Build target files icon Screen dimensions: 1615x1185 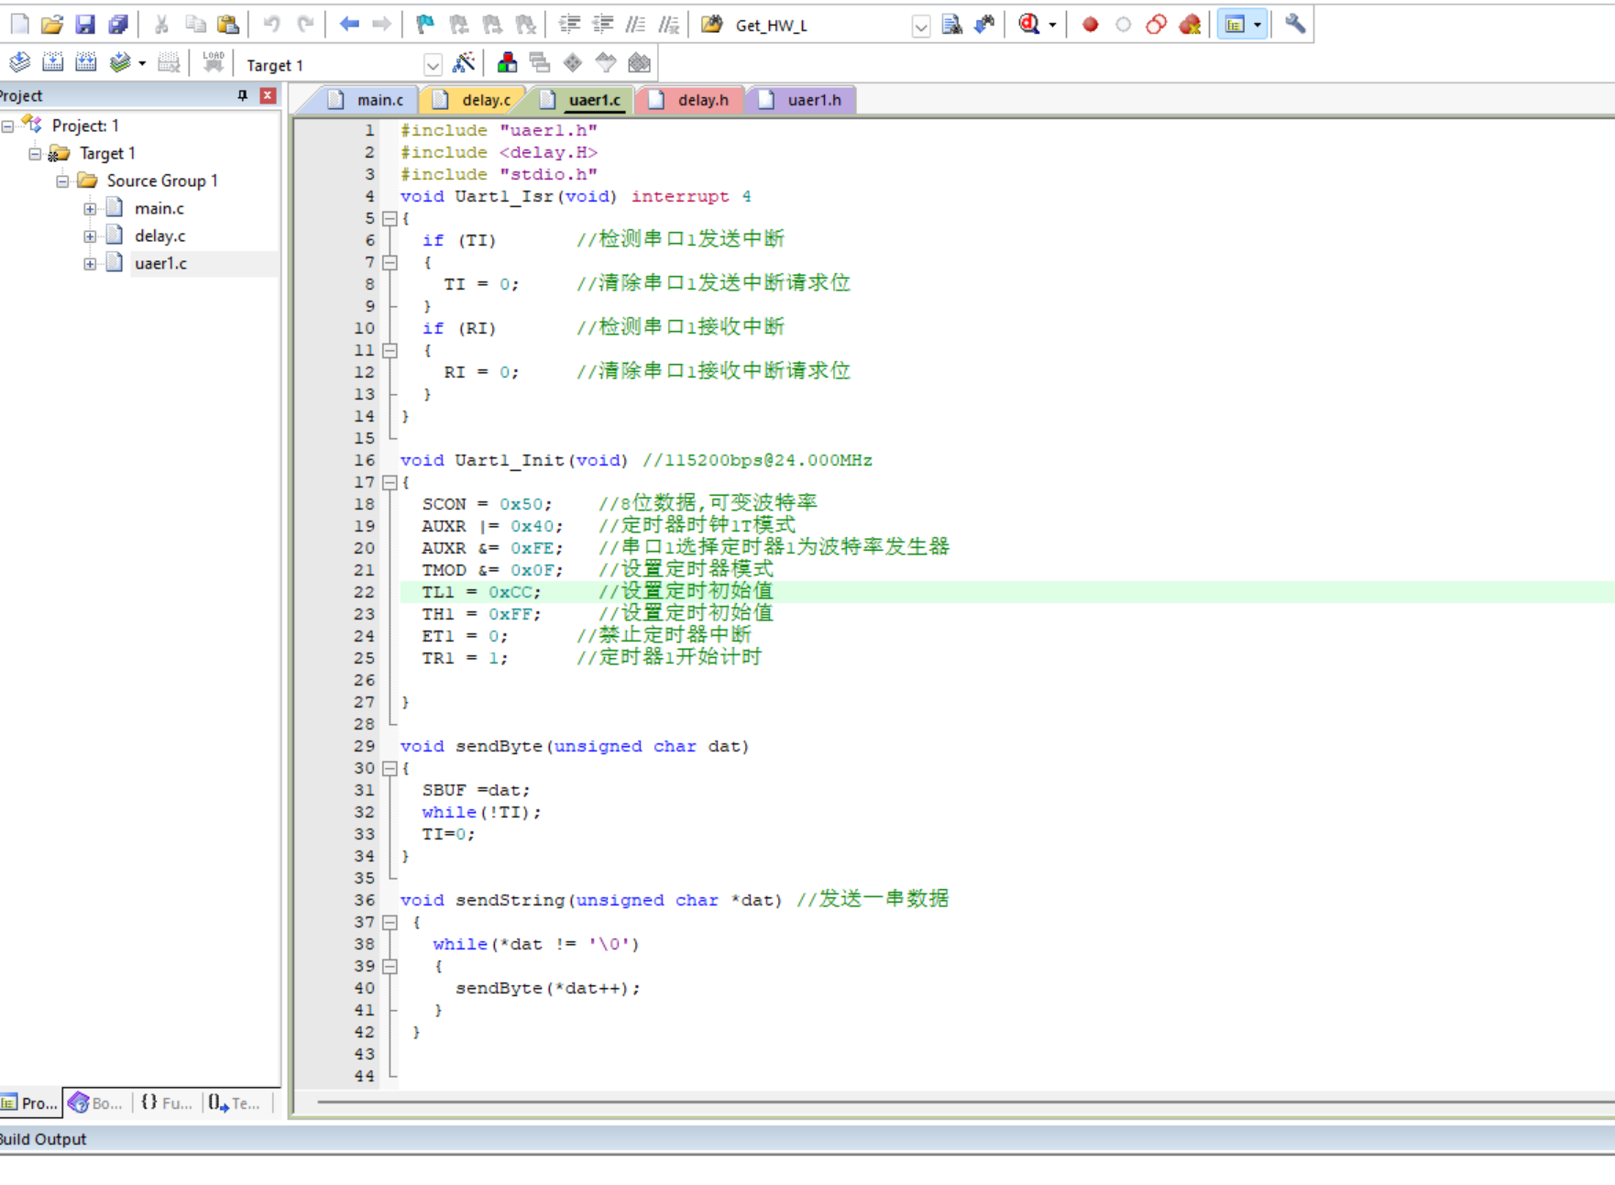click(52, 62)
